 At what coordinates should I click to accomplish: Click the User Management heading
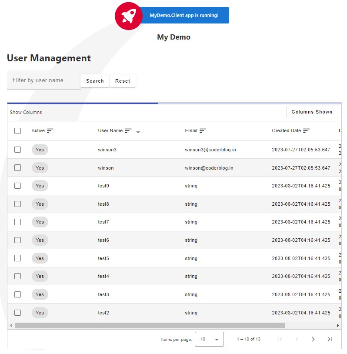[x=49, y=58]
